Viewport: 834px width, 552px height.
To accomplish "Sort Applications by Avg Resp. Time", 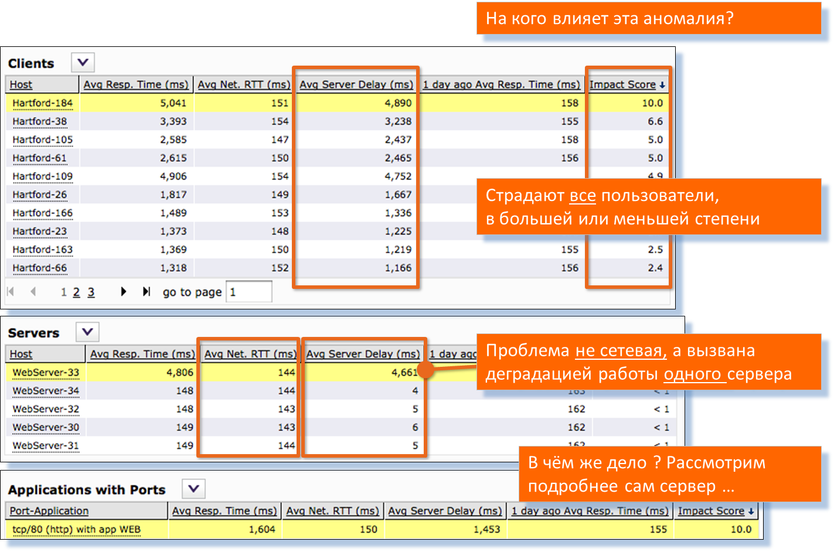I will (224, 511).
